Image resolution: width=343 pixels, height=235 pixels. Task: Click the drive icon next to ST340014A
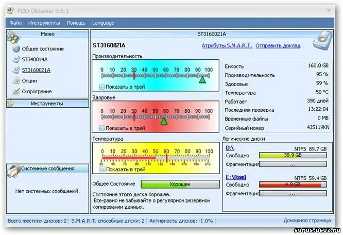tap(16, 59)
